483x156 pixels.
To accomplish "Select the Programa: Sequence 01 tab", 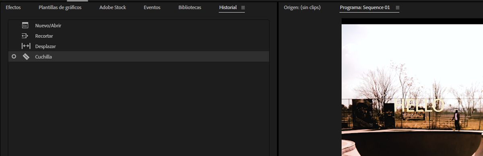I will [x=365, y=8].
